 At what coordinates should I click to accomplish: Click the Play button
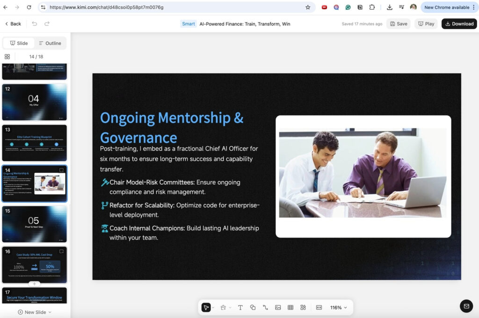[426, 23]
